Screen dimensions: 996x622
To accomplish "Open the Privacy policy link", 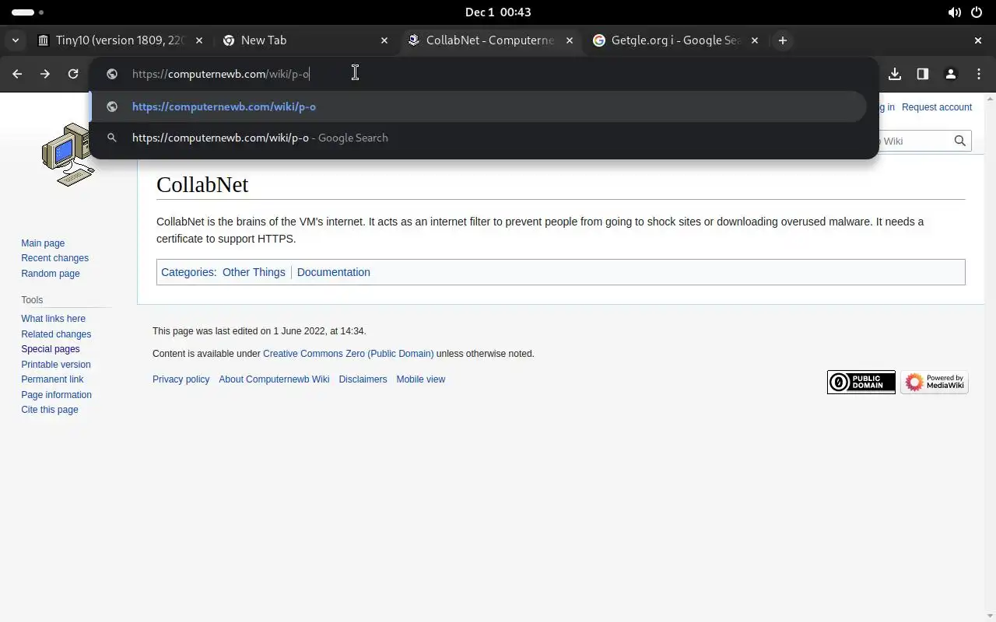I will tap(181, 379).
